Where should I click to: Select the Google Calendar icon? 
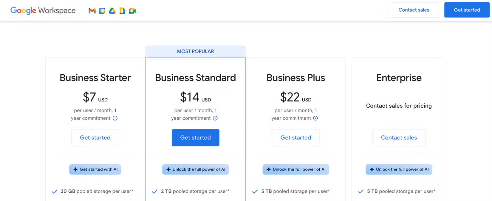click(x=102, y=11)
